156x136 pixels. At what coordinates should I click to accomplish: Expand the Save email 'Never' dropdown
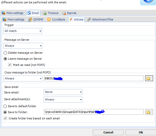coord(63,92)
